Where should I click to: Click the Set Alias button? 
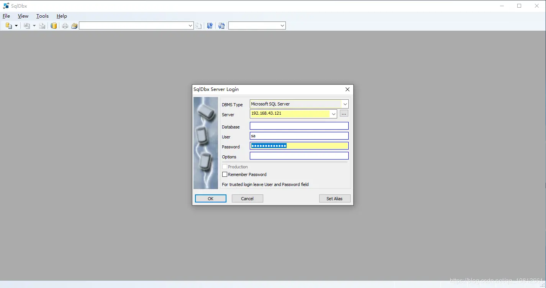coord(334,199)
